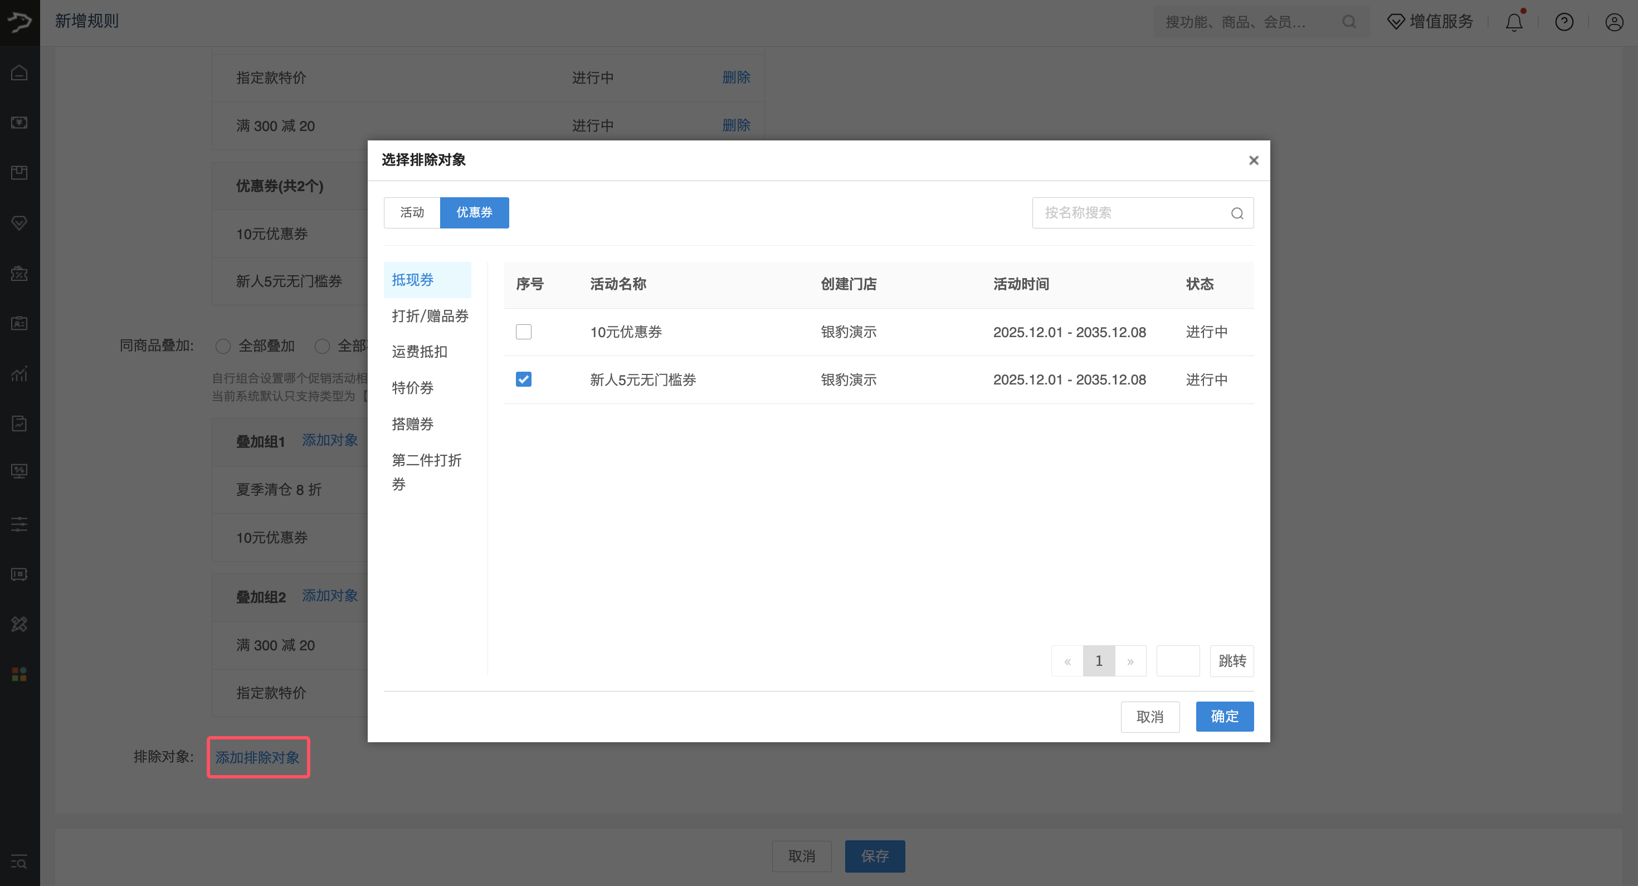The height and width of the screenshot is (886, 1638).
Task: Check the 10元优惠券 row checkbox
Action: [523, 332]
